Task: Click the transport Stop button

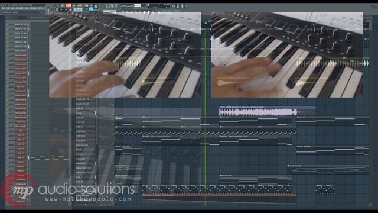Action: (x=66, y=10)
